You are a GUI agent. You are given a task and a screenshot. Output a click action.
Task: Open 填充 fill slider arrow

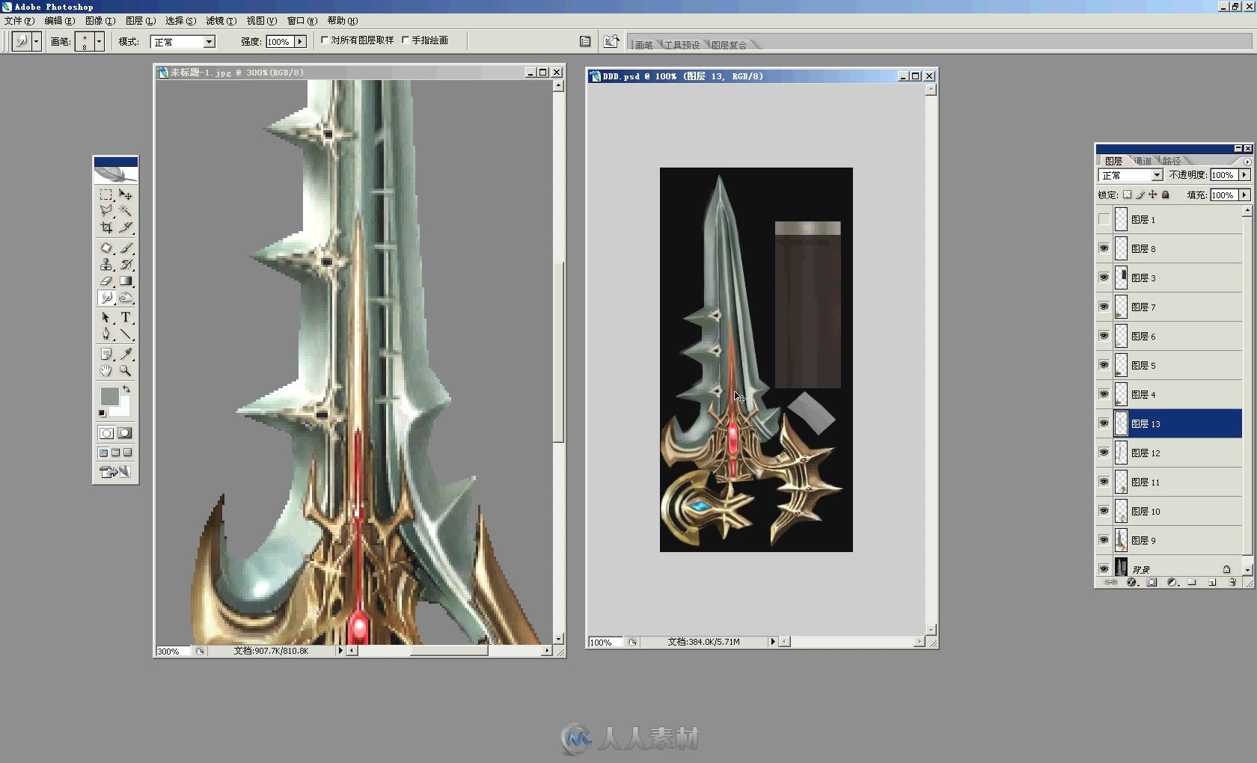tap(1244, 195)
